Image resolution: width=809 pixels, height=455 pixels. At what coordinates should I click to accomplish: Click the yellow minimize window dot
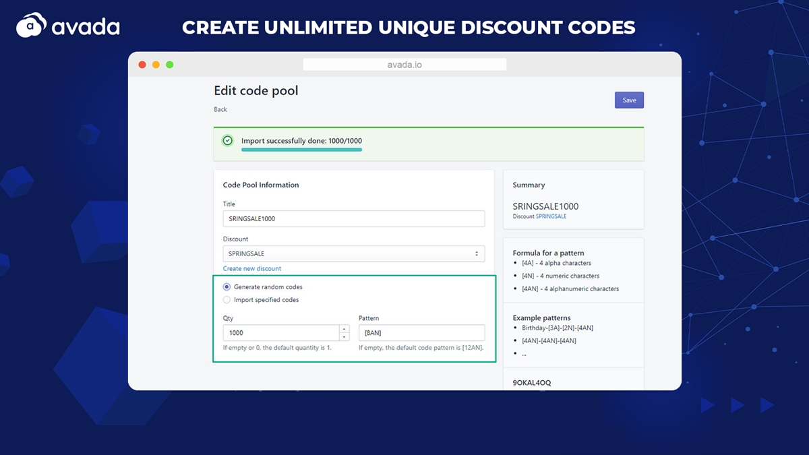click(x=156, y=65)
